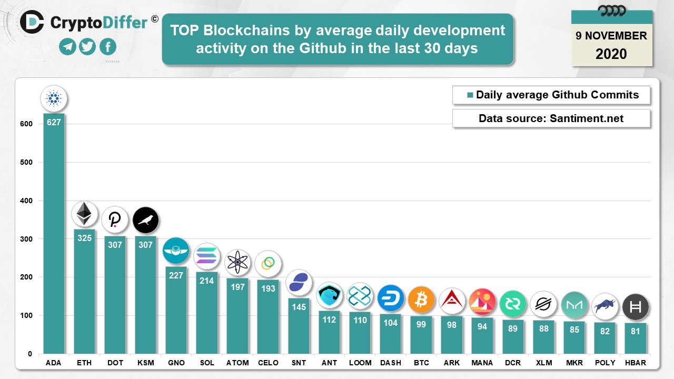Select the ADA bar showing 627
Image resolution: width=674 pixels, height=379 pixels.
coord(54,233)
